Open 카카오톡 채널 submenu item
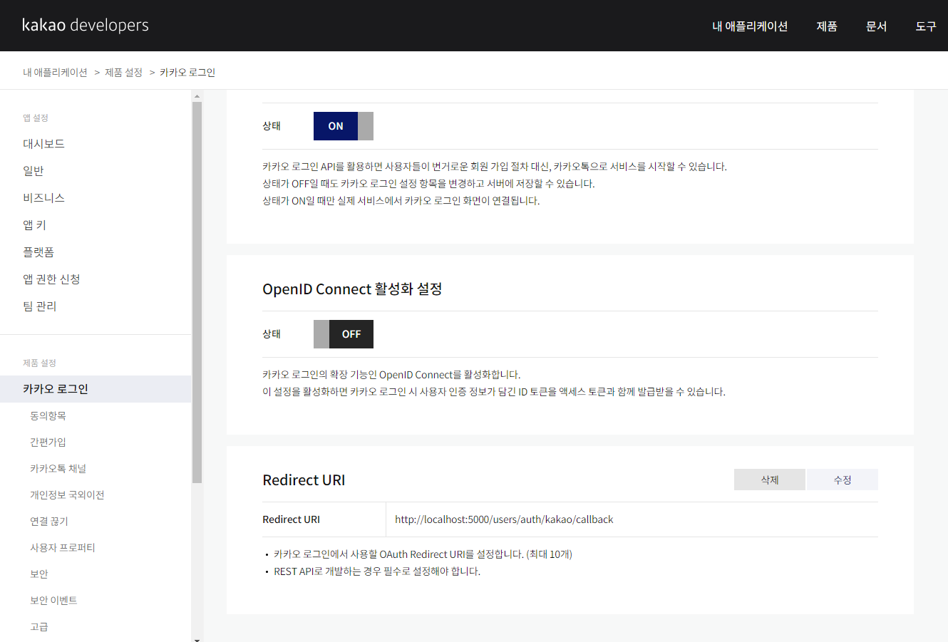The height and width of the screenshot is (642, 948). 58,469
